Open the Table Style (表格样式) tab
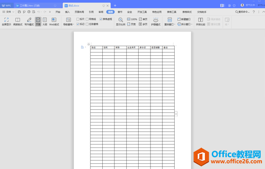 tap(187, 12)
